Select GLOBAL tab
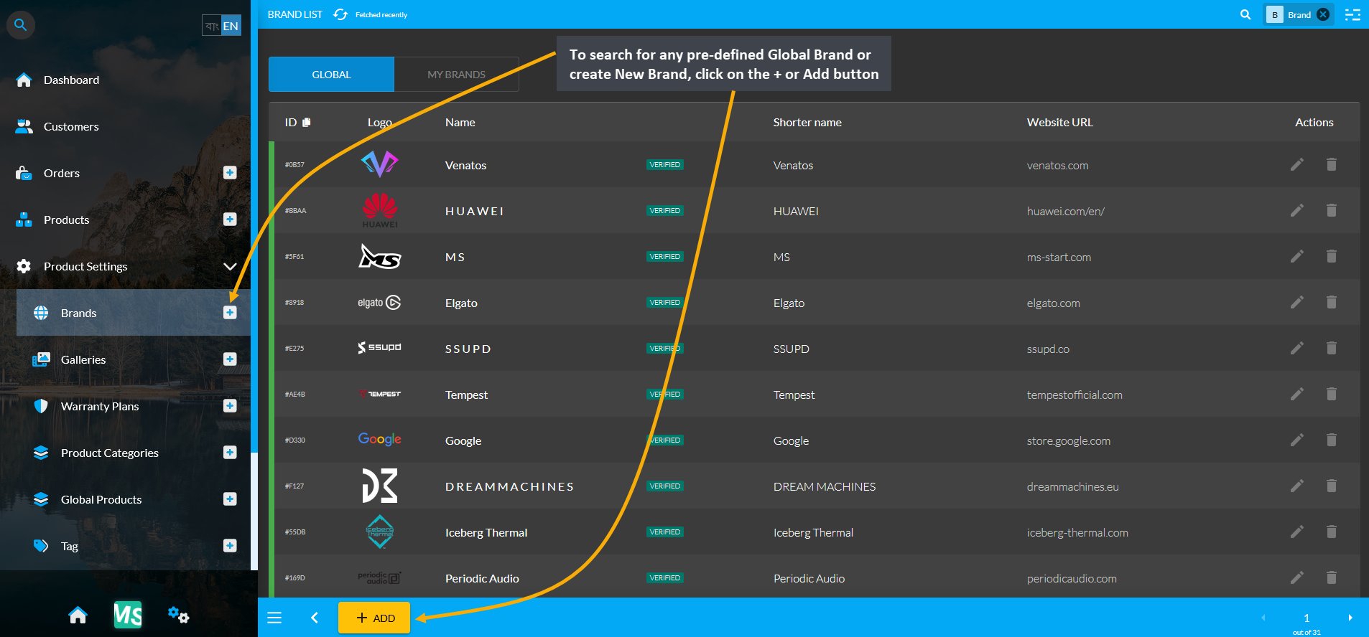The width and height of the screenshot is (1369, 637). [x=331, y=75]
